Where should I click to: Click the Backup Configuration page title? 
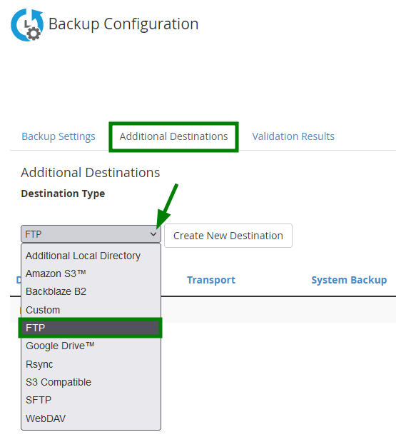(123, 24)
